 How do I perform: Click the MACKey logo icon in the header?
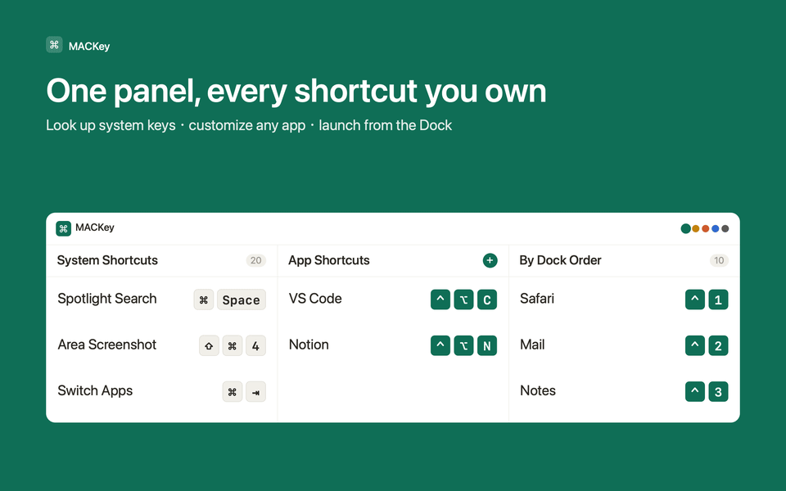[x=54, y=44]
